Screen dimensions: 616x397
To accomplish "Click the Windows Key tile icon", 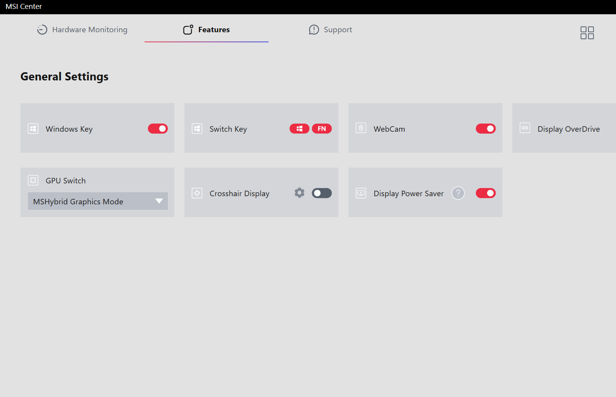I will [x=33, y=129].
